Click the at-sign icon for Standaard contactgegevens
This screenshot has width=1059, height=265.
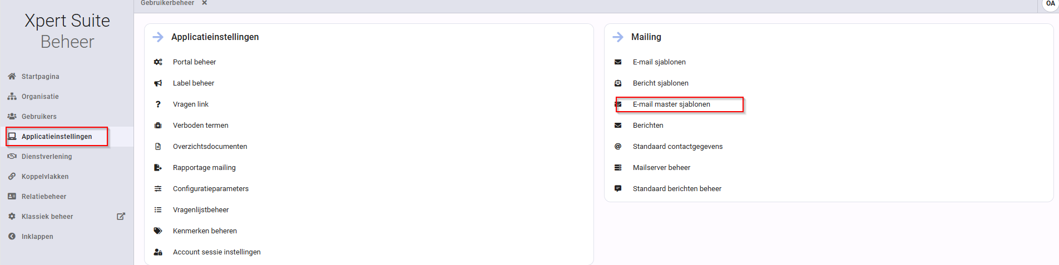point(618,146)
